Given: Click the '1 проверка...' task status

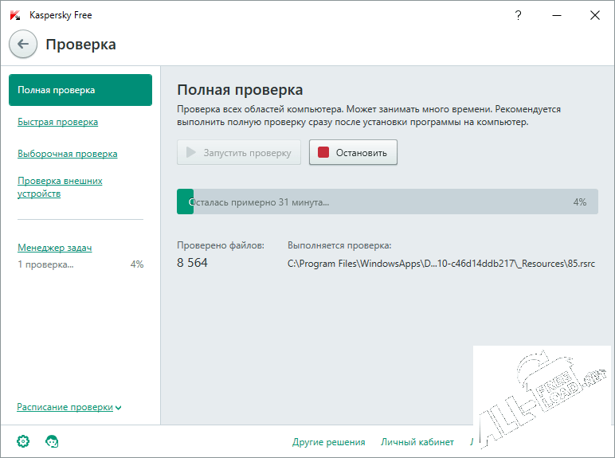Looking at the screenshot, I should pyautogui.click(x=45, y=264).
